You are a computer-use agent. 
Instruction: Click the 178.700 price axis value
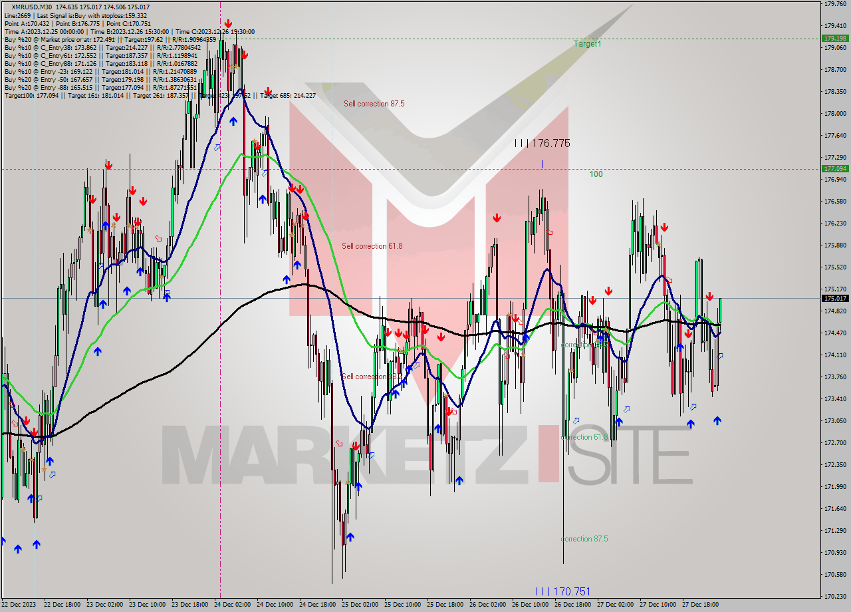click(x=836, y=69)
